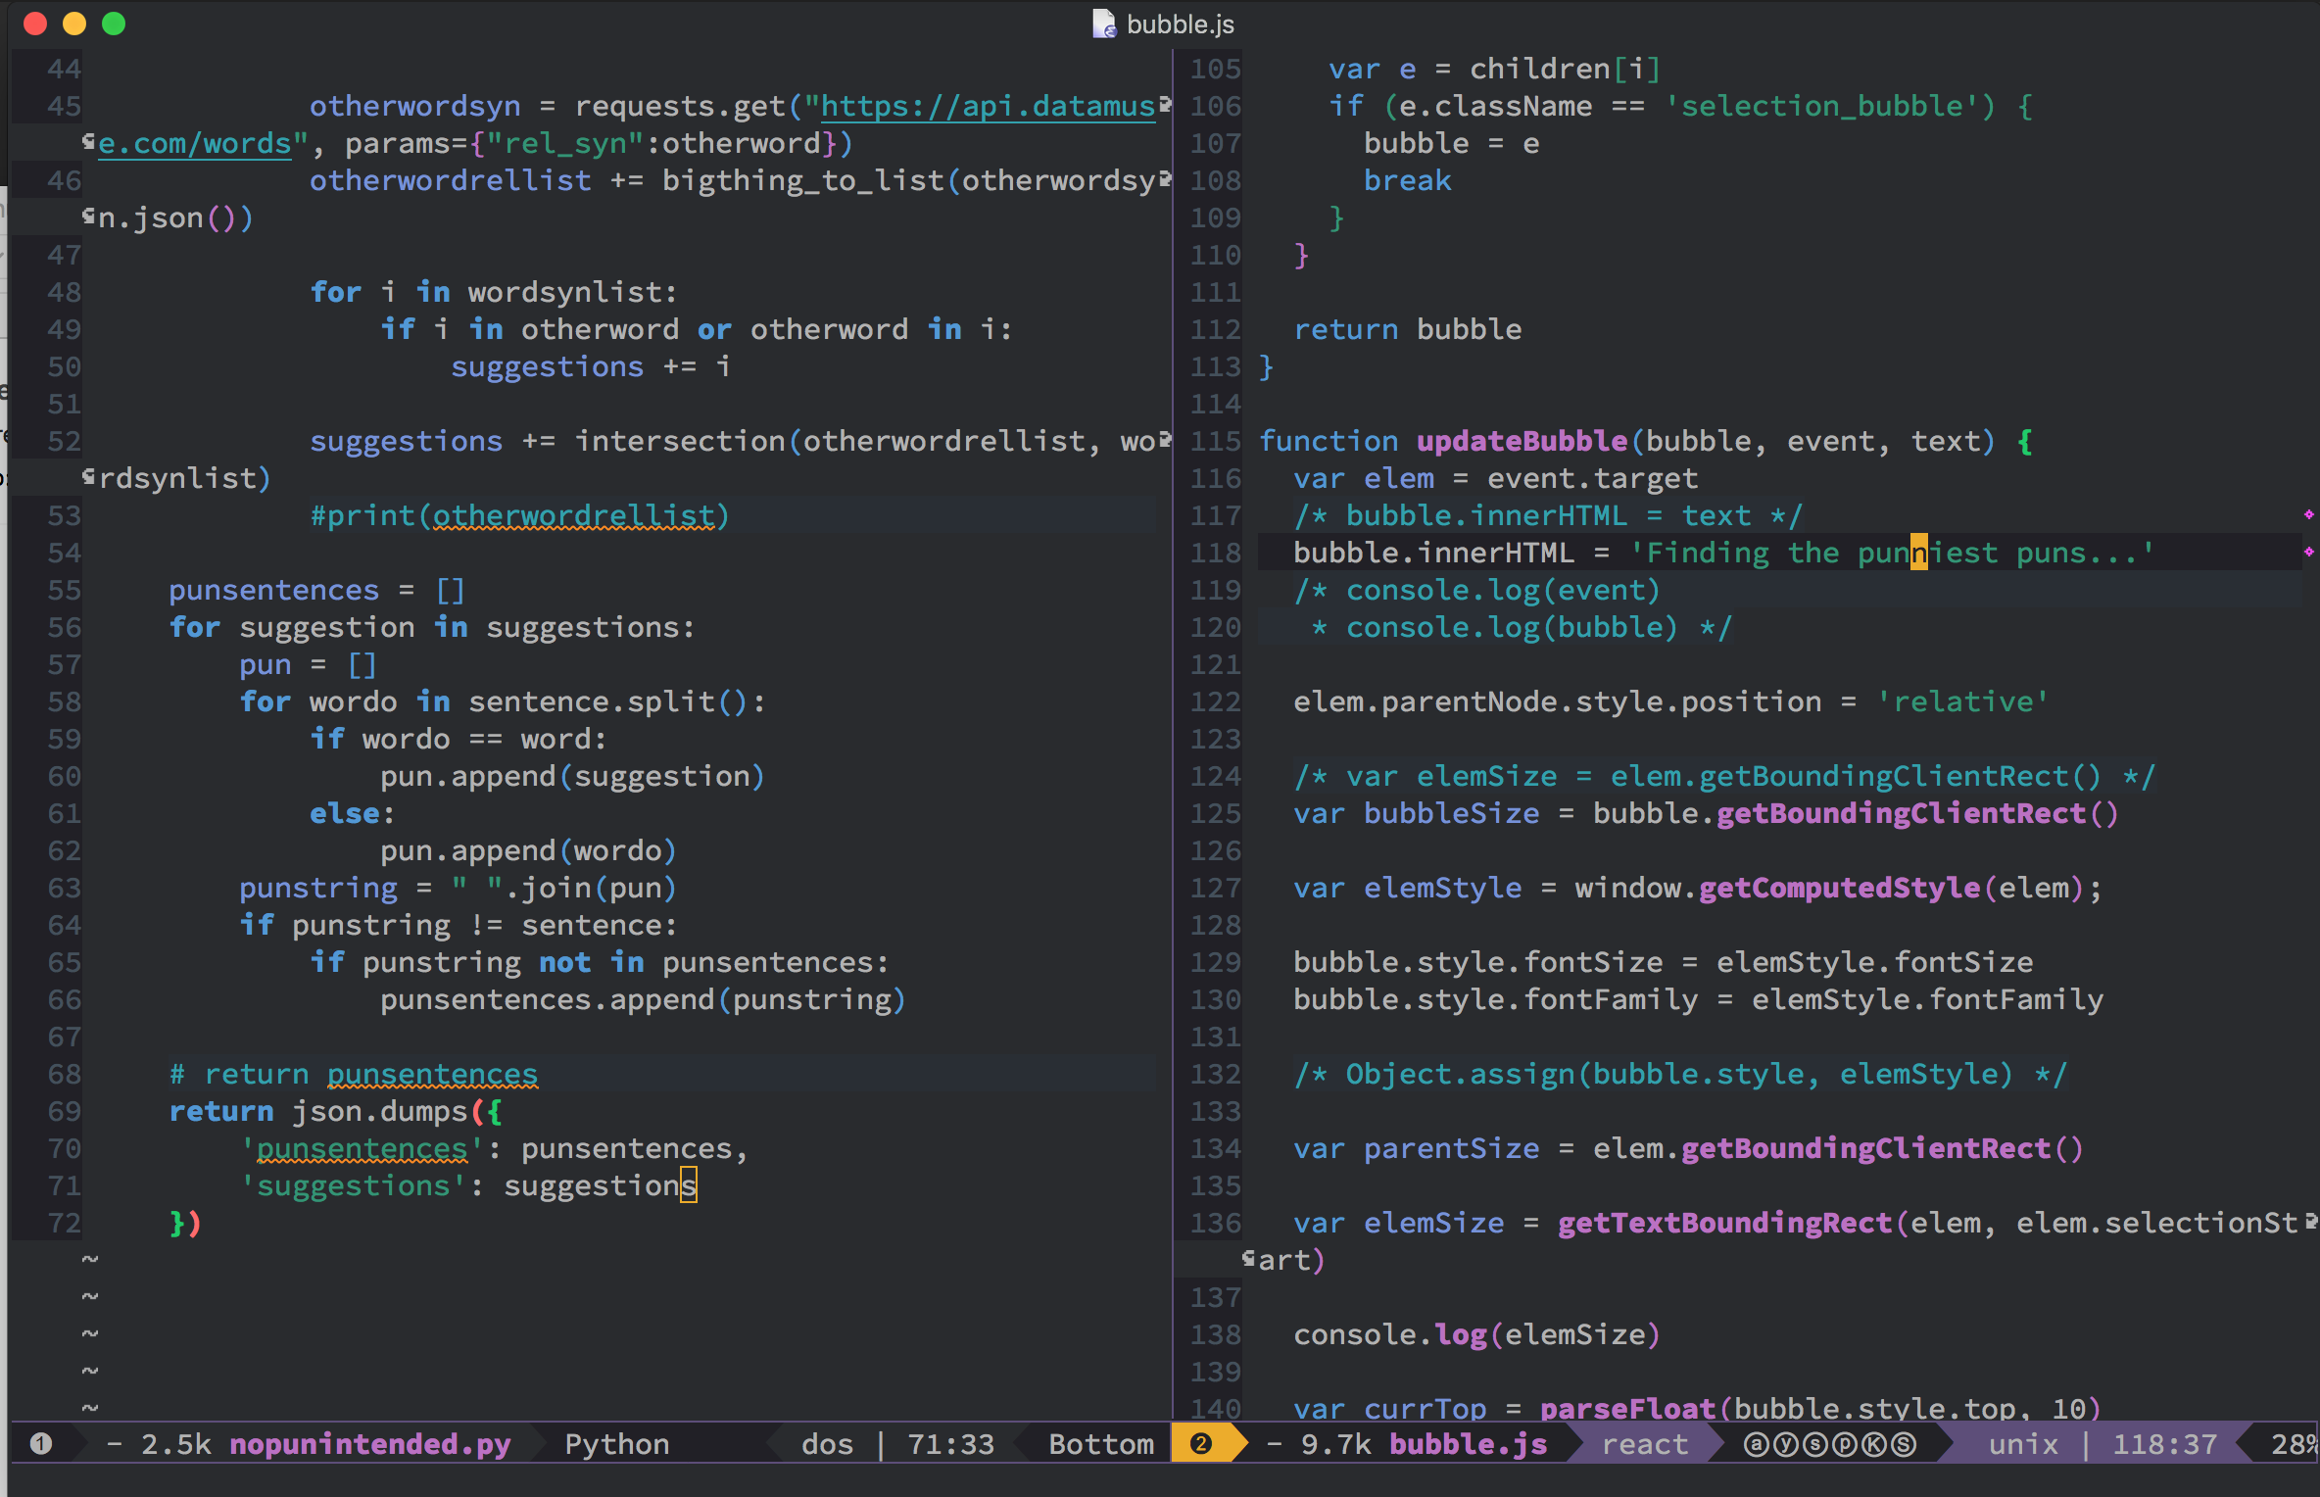Click window number 1 indicator in modeline
This screenshot has height=1497, width=2320.
pos(40,1443)
